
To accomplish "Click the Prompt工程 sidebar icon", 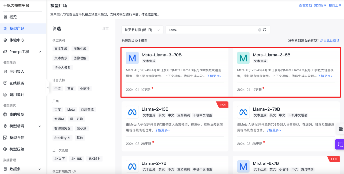I will click(x=5, y=52).
